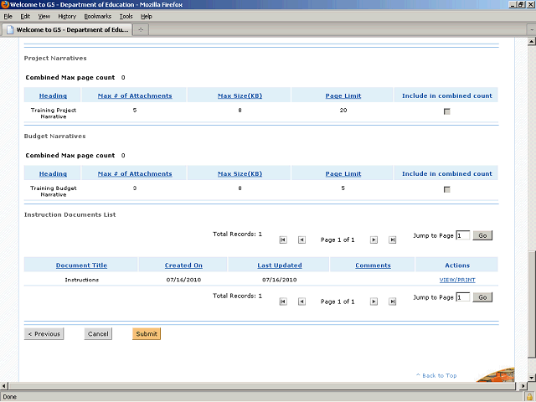Select the Welcome to G5 browser tab
The width and height of the screenshot is (536, 402).
pyautogui.click(x=65, y=31)
